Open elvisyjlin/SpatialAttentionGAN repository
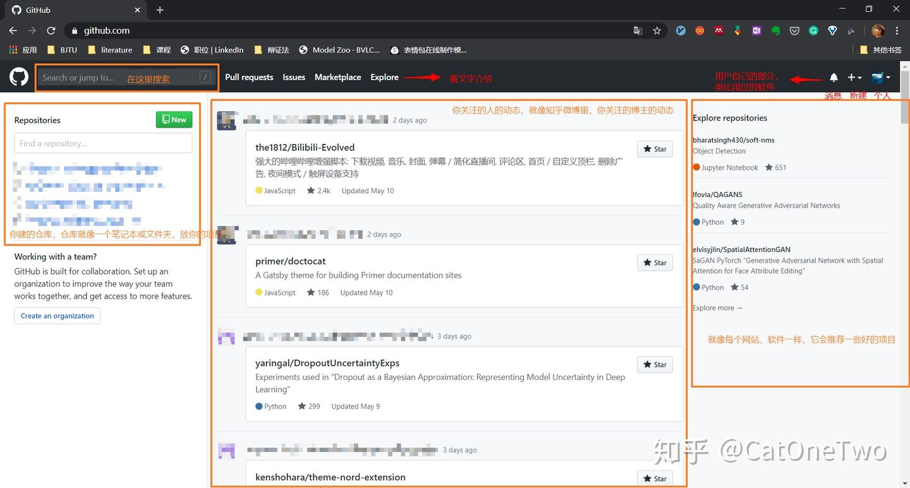910x488 pixels. (741, 249)
